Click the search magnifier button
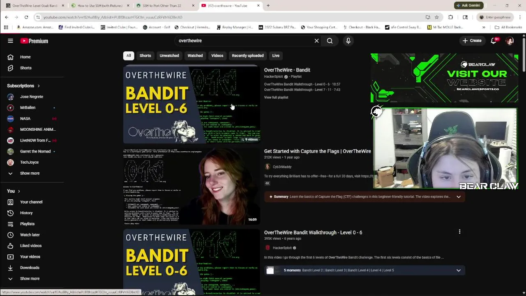This screenshot has width=526, height=296. 330,41
